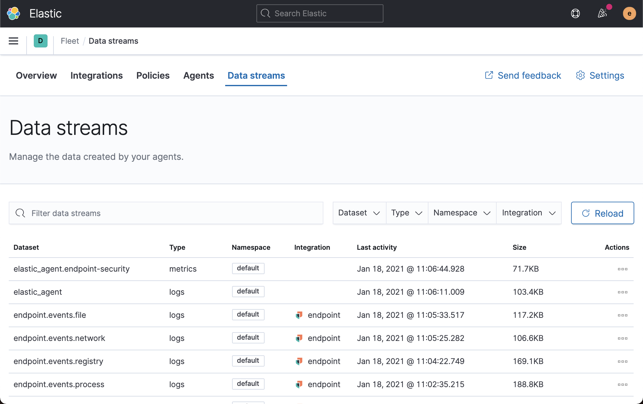Switch to the Integrations tab
The width and height of the screenshot is (643, 404).
tap(96, 76)
